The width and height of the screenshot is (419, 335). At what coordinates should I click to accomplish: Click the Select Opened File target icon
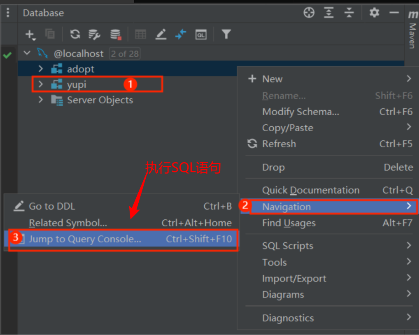pyautogui.click(x=309, y=13)
